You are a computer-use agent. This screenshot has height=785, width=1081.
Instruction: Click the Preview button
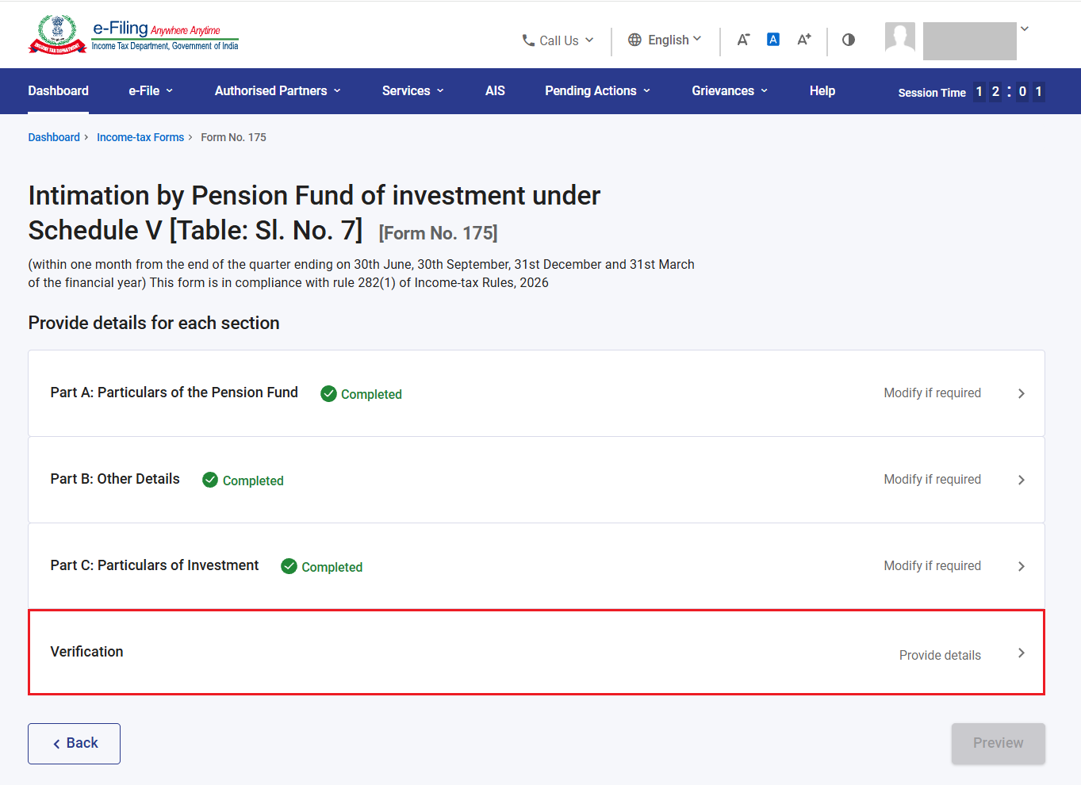pos(998,744)
